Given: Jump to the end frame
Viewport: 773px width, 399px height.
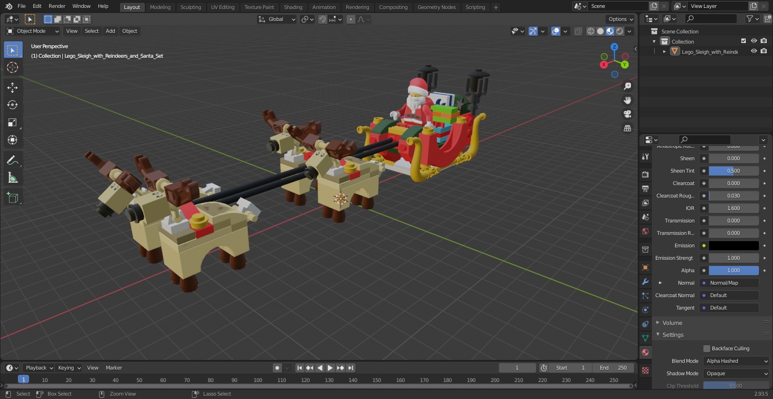Looking at the screenshot, I should click(350, 368).
